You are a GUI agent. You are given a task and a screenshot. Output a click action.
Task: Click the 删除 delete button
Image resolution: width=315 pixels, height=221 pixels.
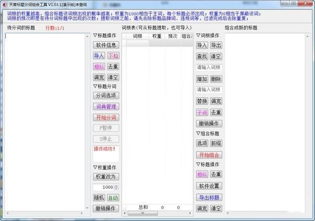(x=216, y=79)
